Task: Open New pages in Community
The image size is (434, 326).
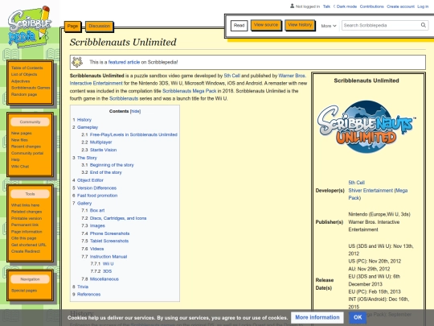Action: [22, 134]
